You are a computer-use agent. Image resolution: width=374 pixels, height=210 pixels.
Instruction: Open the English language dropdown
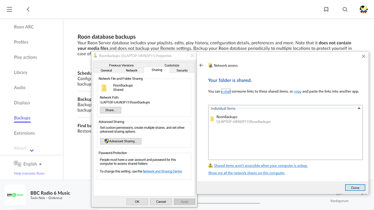[33, 164]
